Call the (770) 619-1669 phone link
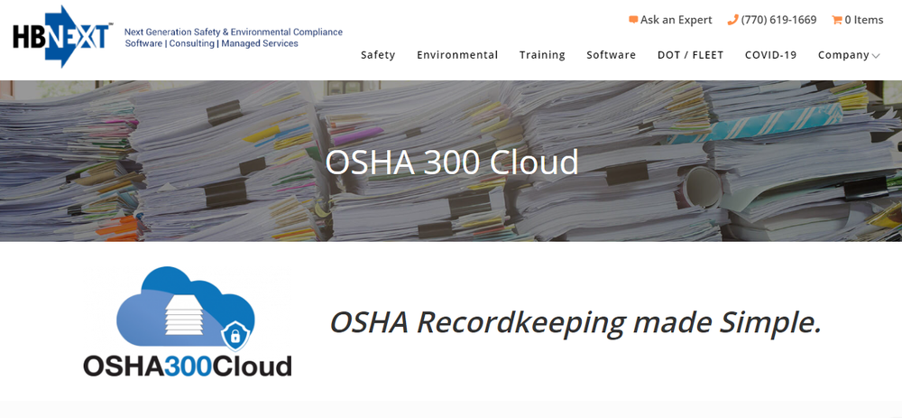The width and height of the screenshot is (902, 418). (778, 20)
